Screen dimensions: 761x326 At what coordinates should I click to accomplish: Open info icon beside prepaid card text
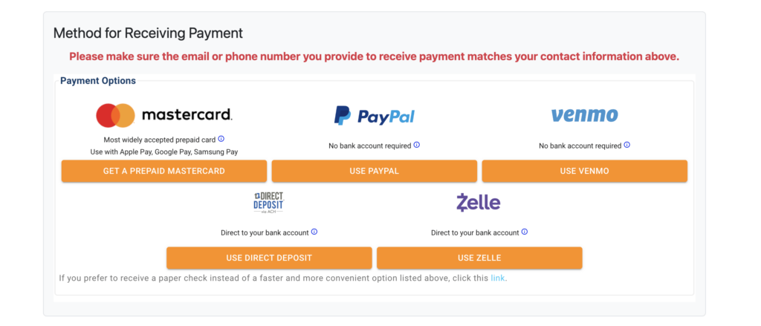(x=221, y=139)
